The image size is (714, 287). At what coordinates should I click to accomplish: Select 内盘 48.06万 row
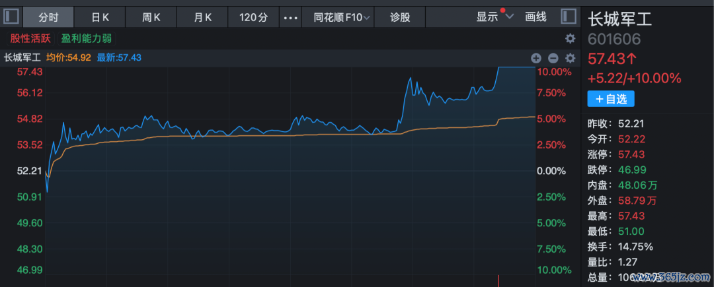click(623, 185)
